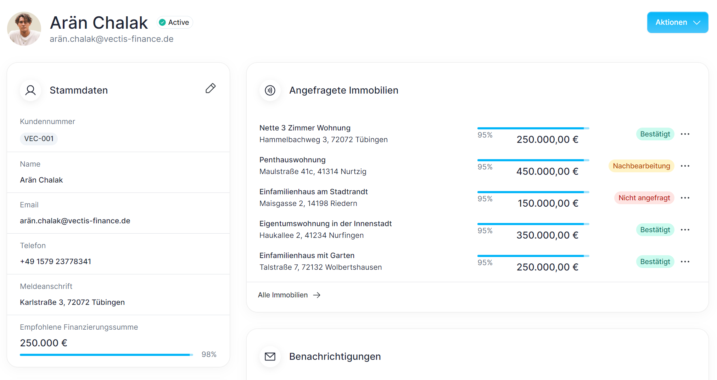
Task: Click progress bar of Eigentumswohnung in der Innenstadt
Action: coord(533,224)
